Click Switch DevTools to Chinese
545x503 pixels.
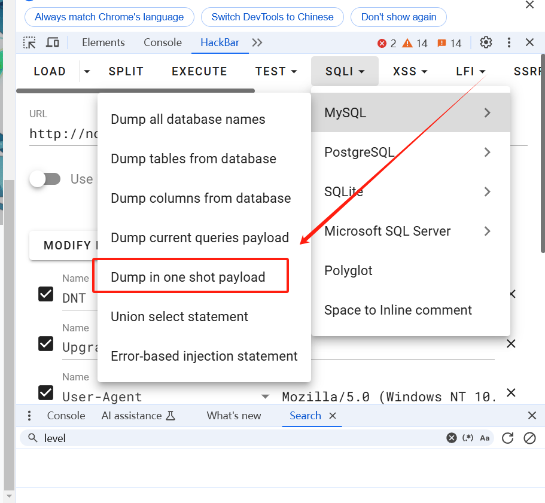[273, 17]
